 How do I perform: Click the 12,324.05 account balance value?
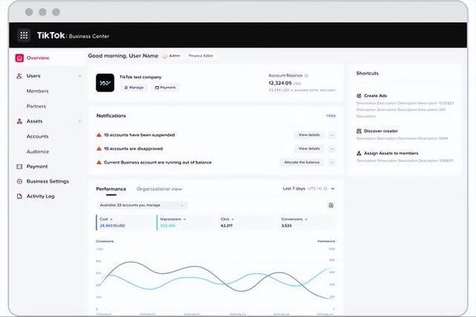click(x=280, y=83)
